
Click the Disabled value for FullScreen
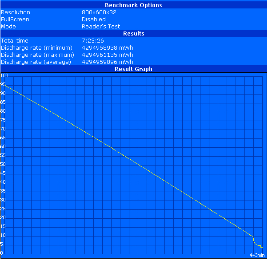pyautogui.click(x=94, y=20)
